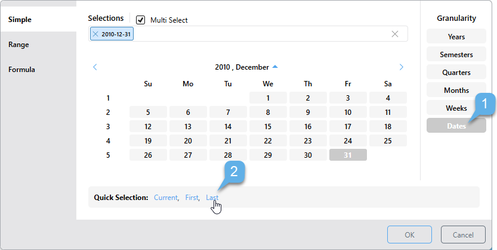
Task: Select Quarters granularity
Action: pos(456,73)
